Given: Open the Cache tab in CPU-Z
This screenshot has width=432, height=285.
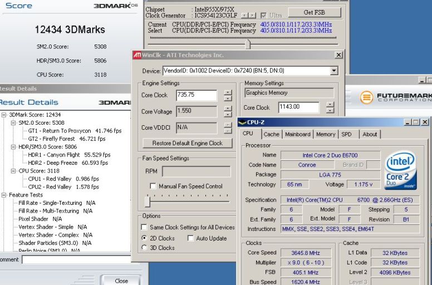Looking at the screenshot, I should 271,134.
